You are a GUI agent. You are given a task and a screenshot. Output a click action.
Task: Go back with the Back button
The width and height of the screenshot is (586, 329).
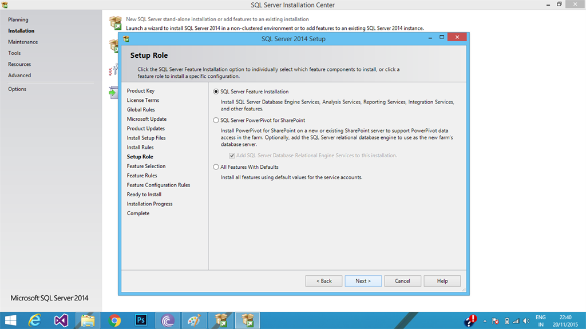(324, 281)
